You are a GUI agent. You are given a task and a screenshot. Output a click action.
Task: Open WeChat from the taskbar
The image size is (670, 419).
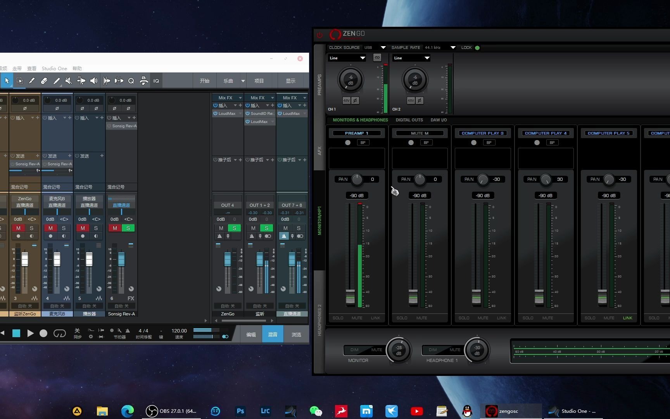[x=316, y=411]
